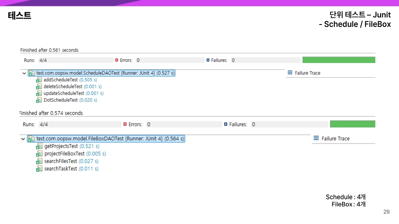The width and height of the screenshot is (399, 224).
Task: Click the Runs 4/4 field of first run
Action: (x=76, y=60)
